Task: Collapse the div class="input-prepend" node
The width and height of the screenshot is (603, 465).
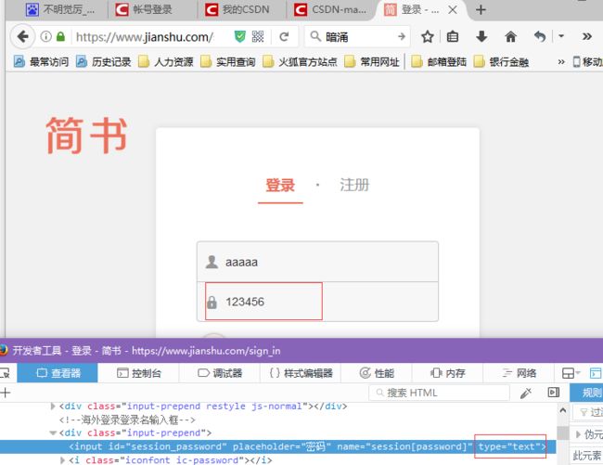Action: [x=53, y=433]
